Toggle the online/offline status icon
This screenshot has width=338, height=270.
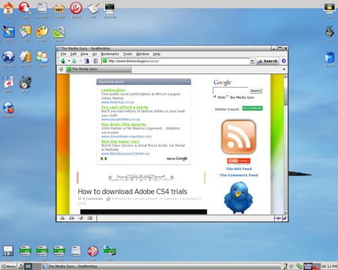pyautogui.click(x=278, y=218)
